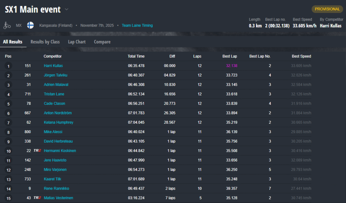The height and width of the screenshot is (203, 346).
Task: Click position 8 circle badge
Action: 8,132
